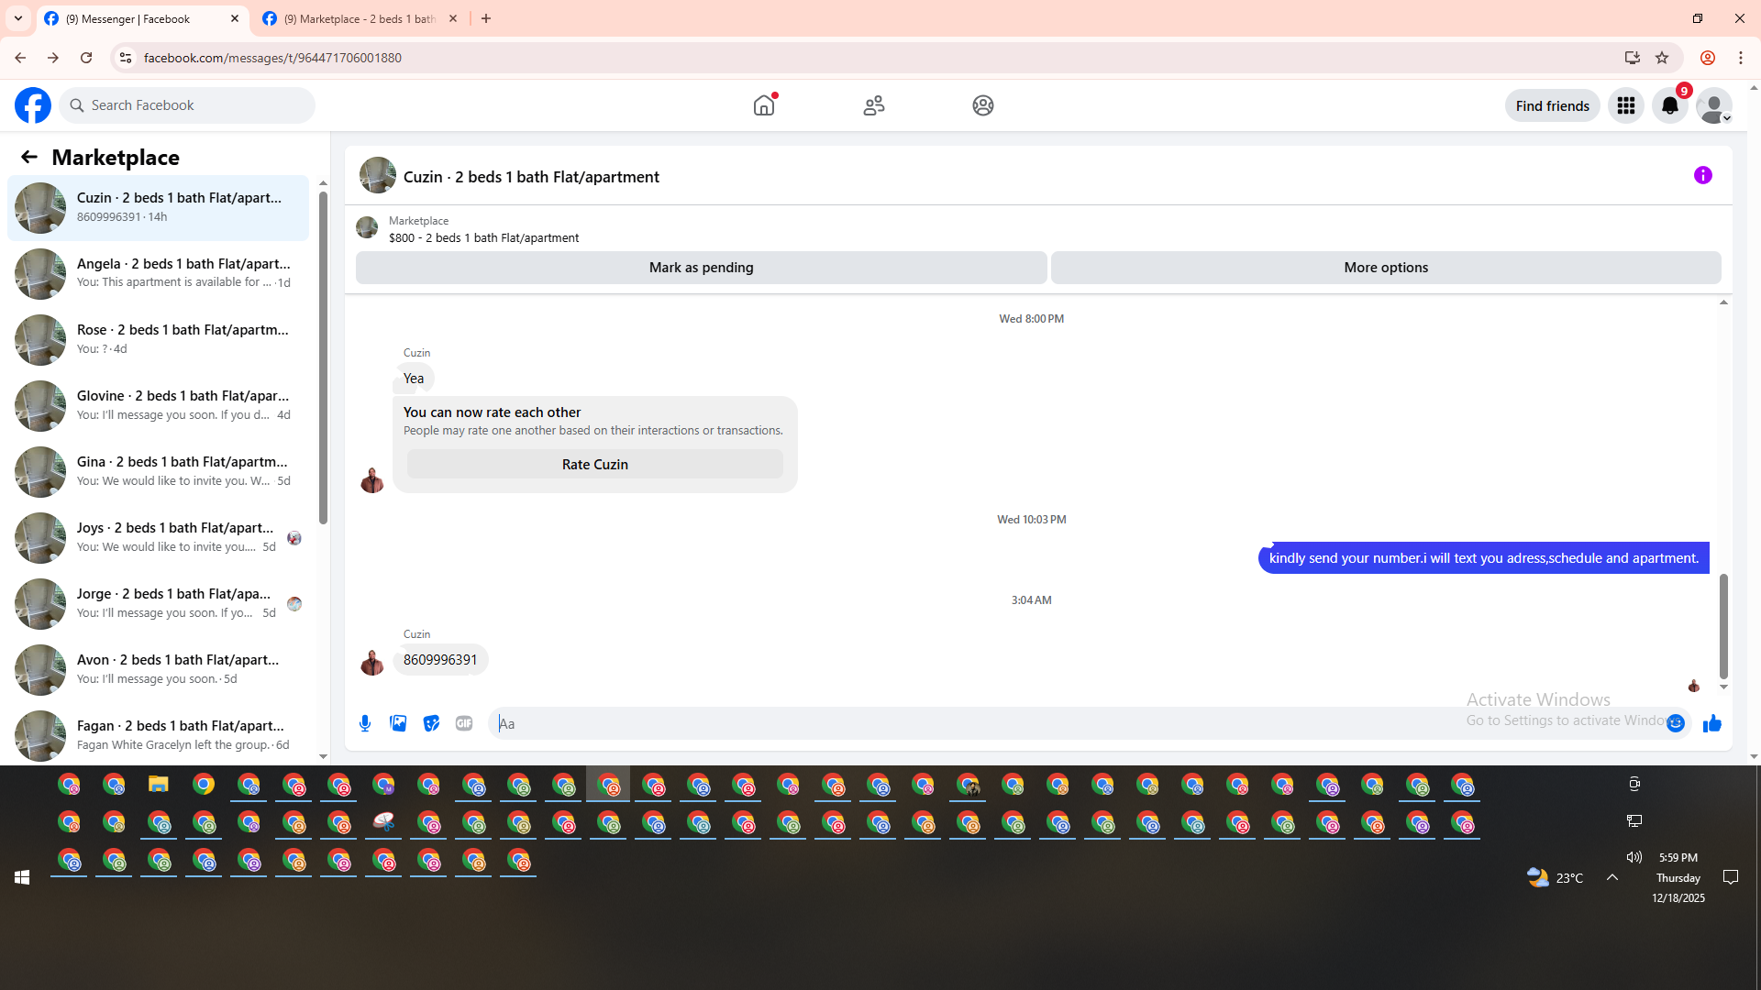
Task: Close the Marketplace 2 beds tab
Action: (x=453, y=18)
